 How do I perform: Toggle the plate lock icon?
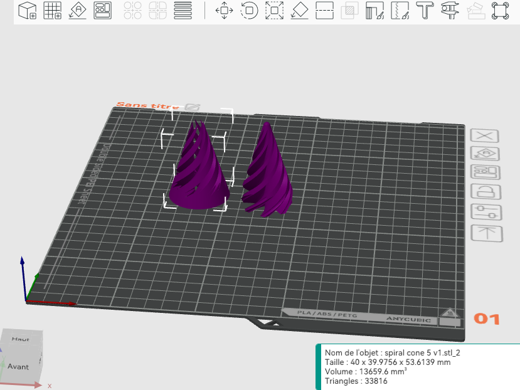[486, 192]
